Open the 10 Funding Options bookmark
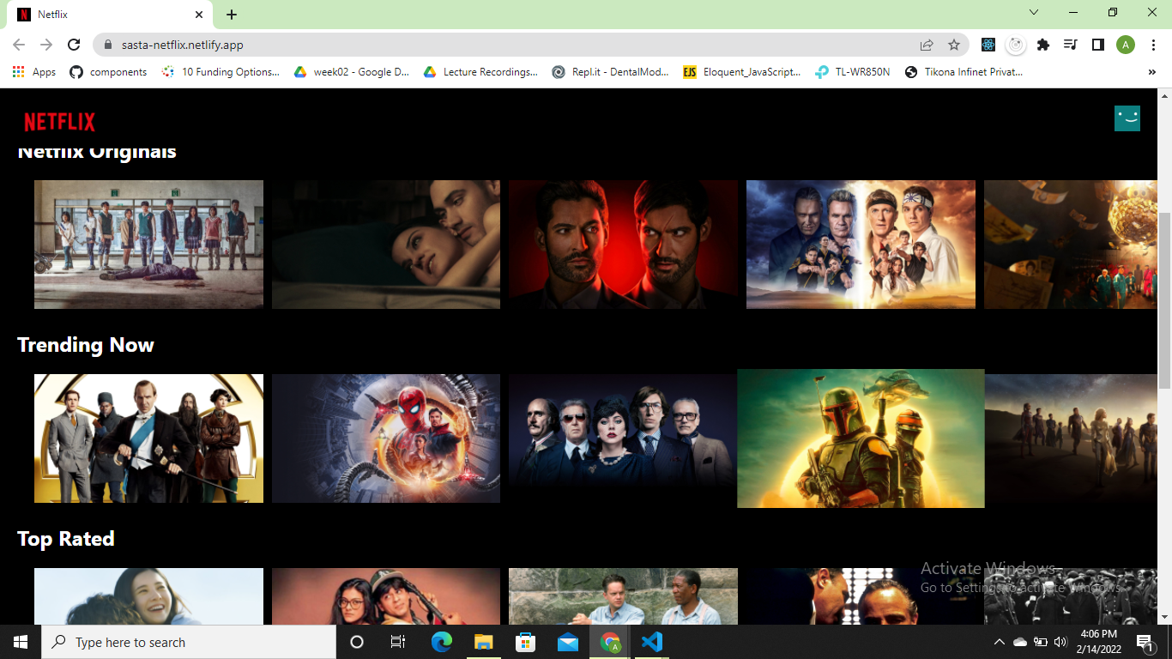Image resolution: width=1172 pixels, height=659 pixels. coord(221,72)
